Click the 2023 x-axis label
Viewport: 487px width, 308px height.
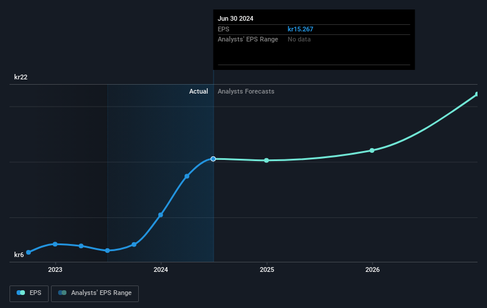55,270
